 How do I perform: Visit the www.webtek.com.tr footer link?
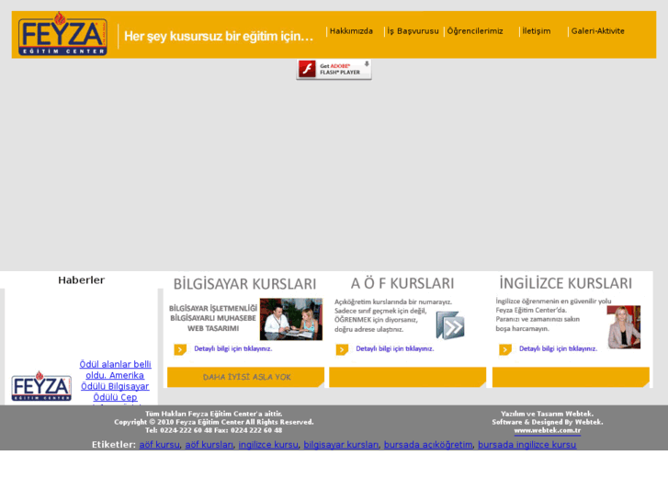pos(548,430)
